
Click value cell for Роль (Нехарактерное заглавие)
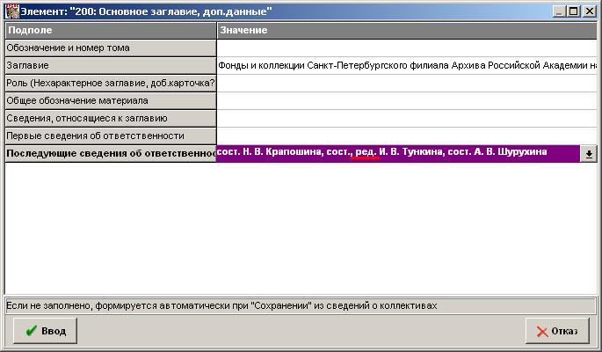coord(407,84)
